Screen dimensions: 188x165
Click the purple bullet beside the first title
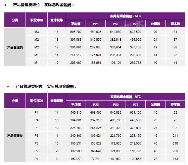tap(5, 5)
